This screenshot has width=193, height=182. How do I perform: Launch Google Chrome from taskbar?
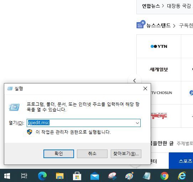pos(165,176)
